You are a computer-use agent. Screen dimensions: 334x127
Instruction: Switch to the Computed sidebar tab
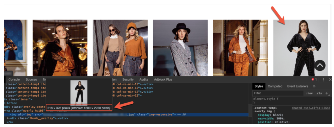click(x=275, y=86)
